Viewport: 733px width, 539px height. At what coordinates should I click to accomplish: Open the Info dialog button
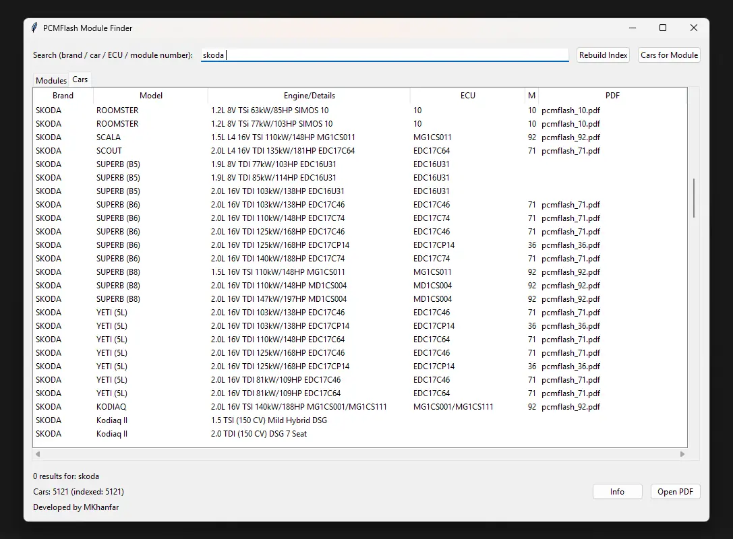pyautogui.click(x=617, y=492)
